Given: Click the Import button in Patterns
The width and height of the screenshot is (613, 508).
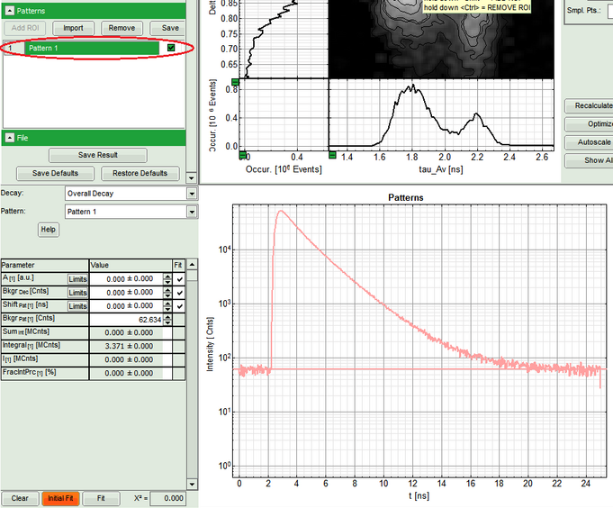Looking at the screenshot, I should pos(73,28).
